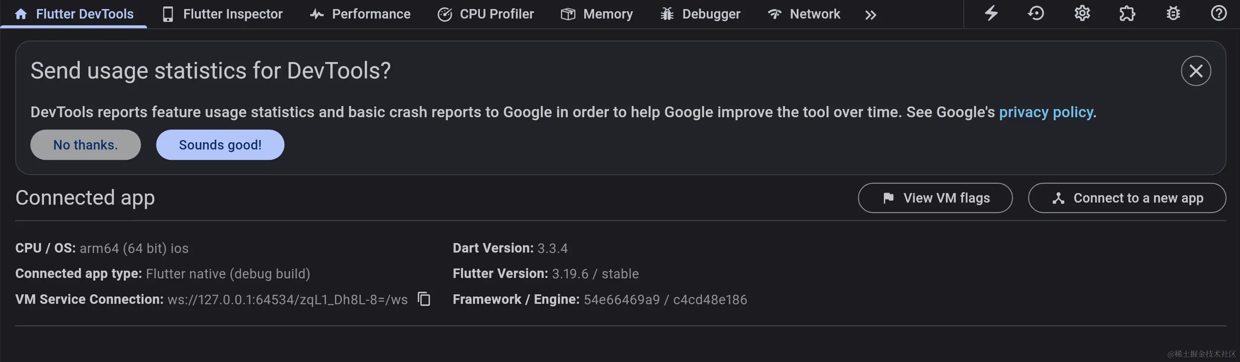Click the hot reload lightning icon
This screenshot has height=362, width=1240.
click(x=991, y=13)
